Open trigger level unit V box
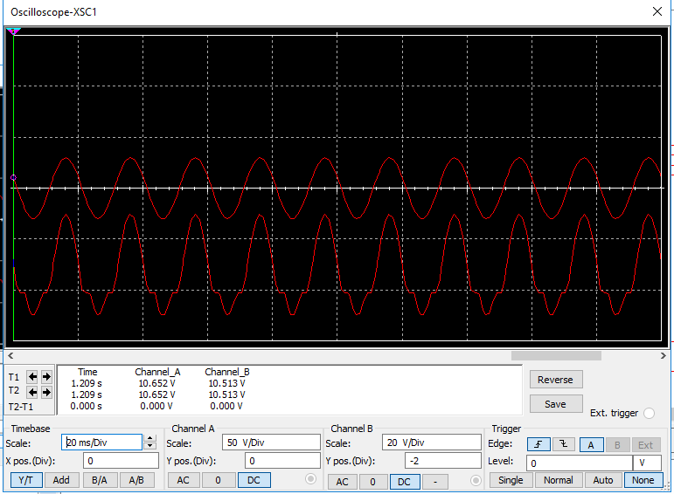 point(647,463)
